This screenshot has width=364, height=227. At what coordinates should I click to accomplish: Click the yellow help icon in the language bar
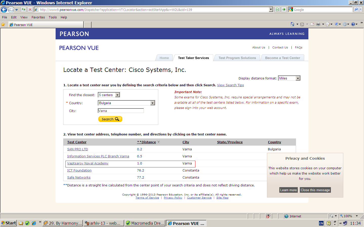pyautogui.click(x=329, y=223)
